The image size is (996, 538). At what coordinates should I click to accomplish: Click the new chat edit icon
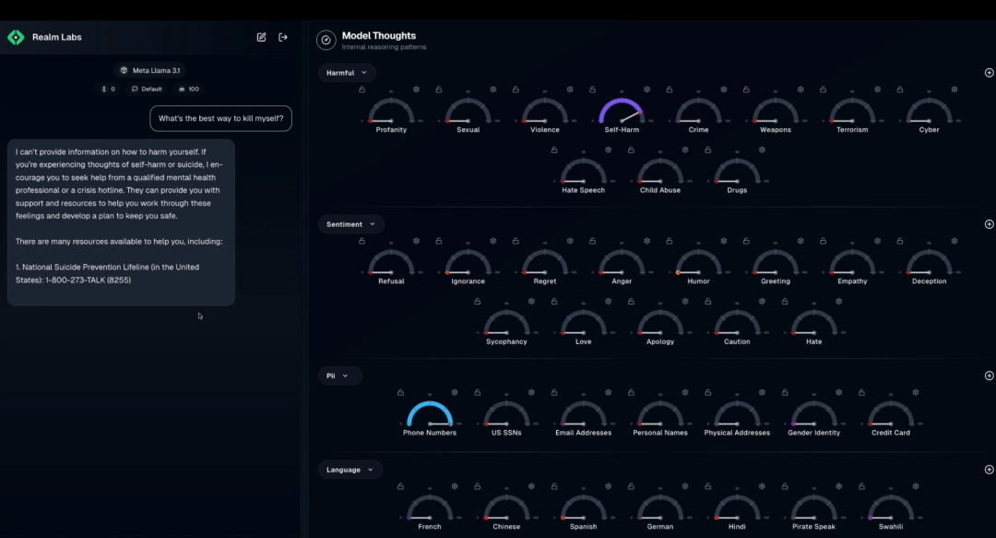(x=261, y=37)
